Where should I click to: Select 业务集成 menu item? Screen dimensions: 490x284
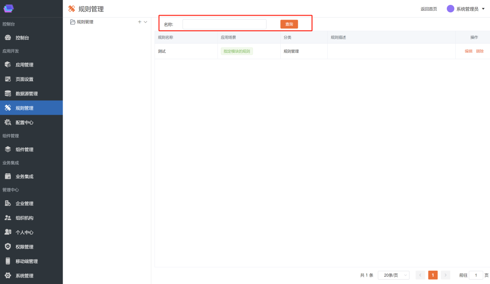pyautogui.click(x=24, y=177)
